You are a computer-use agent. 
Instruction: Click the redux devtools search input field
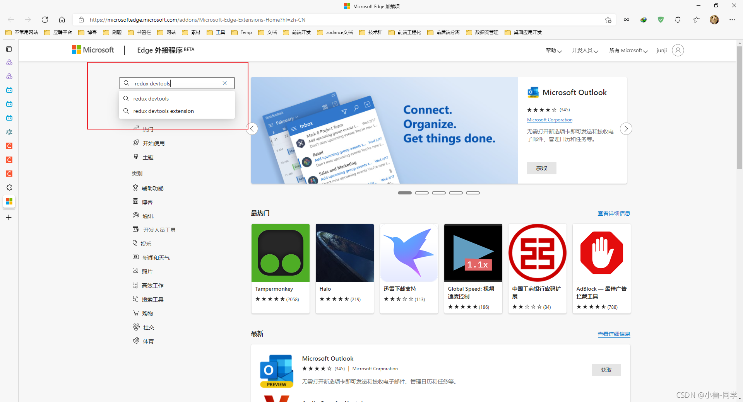177,83
